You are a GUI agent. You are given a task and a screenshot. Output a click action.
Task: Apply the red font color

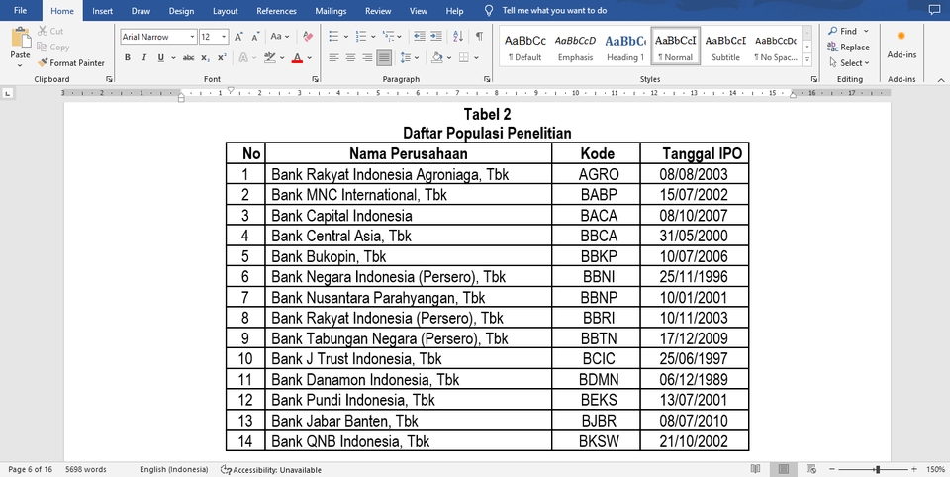pos(297,57)
